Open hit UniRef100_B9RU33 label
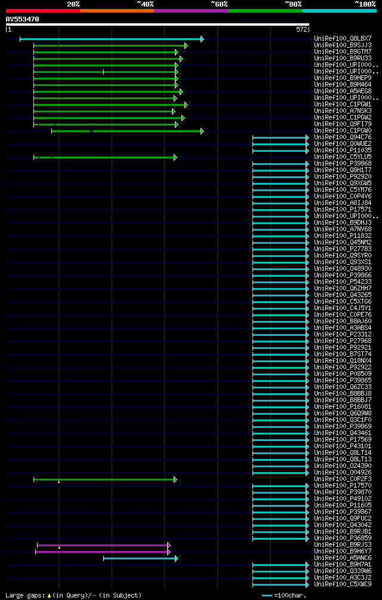The image size is (382, 600). 343,58
